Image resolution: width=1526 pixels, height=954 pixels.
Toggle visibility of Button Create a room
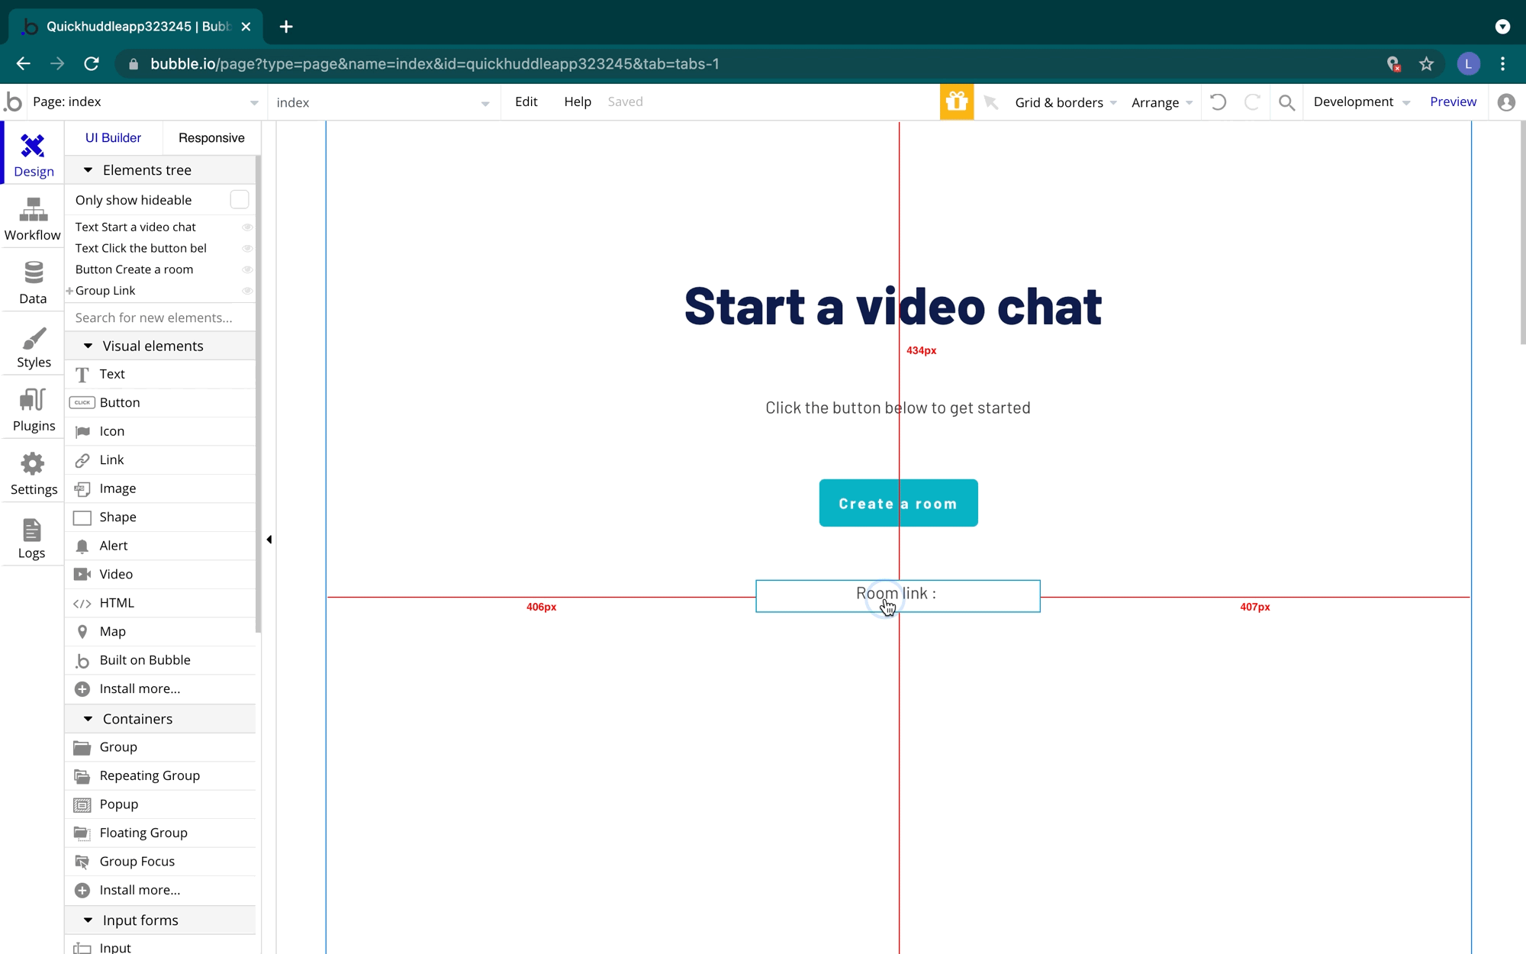point(247,270)
